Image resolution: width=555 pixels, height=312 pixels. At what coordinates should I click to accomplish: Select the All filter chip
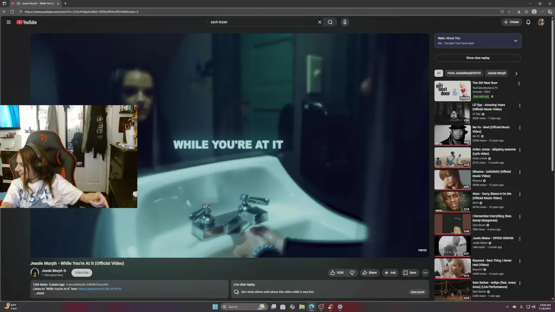point(439,73)
